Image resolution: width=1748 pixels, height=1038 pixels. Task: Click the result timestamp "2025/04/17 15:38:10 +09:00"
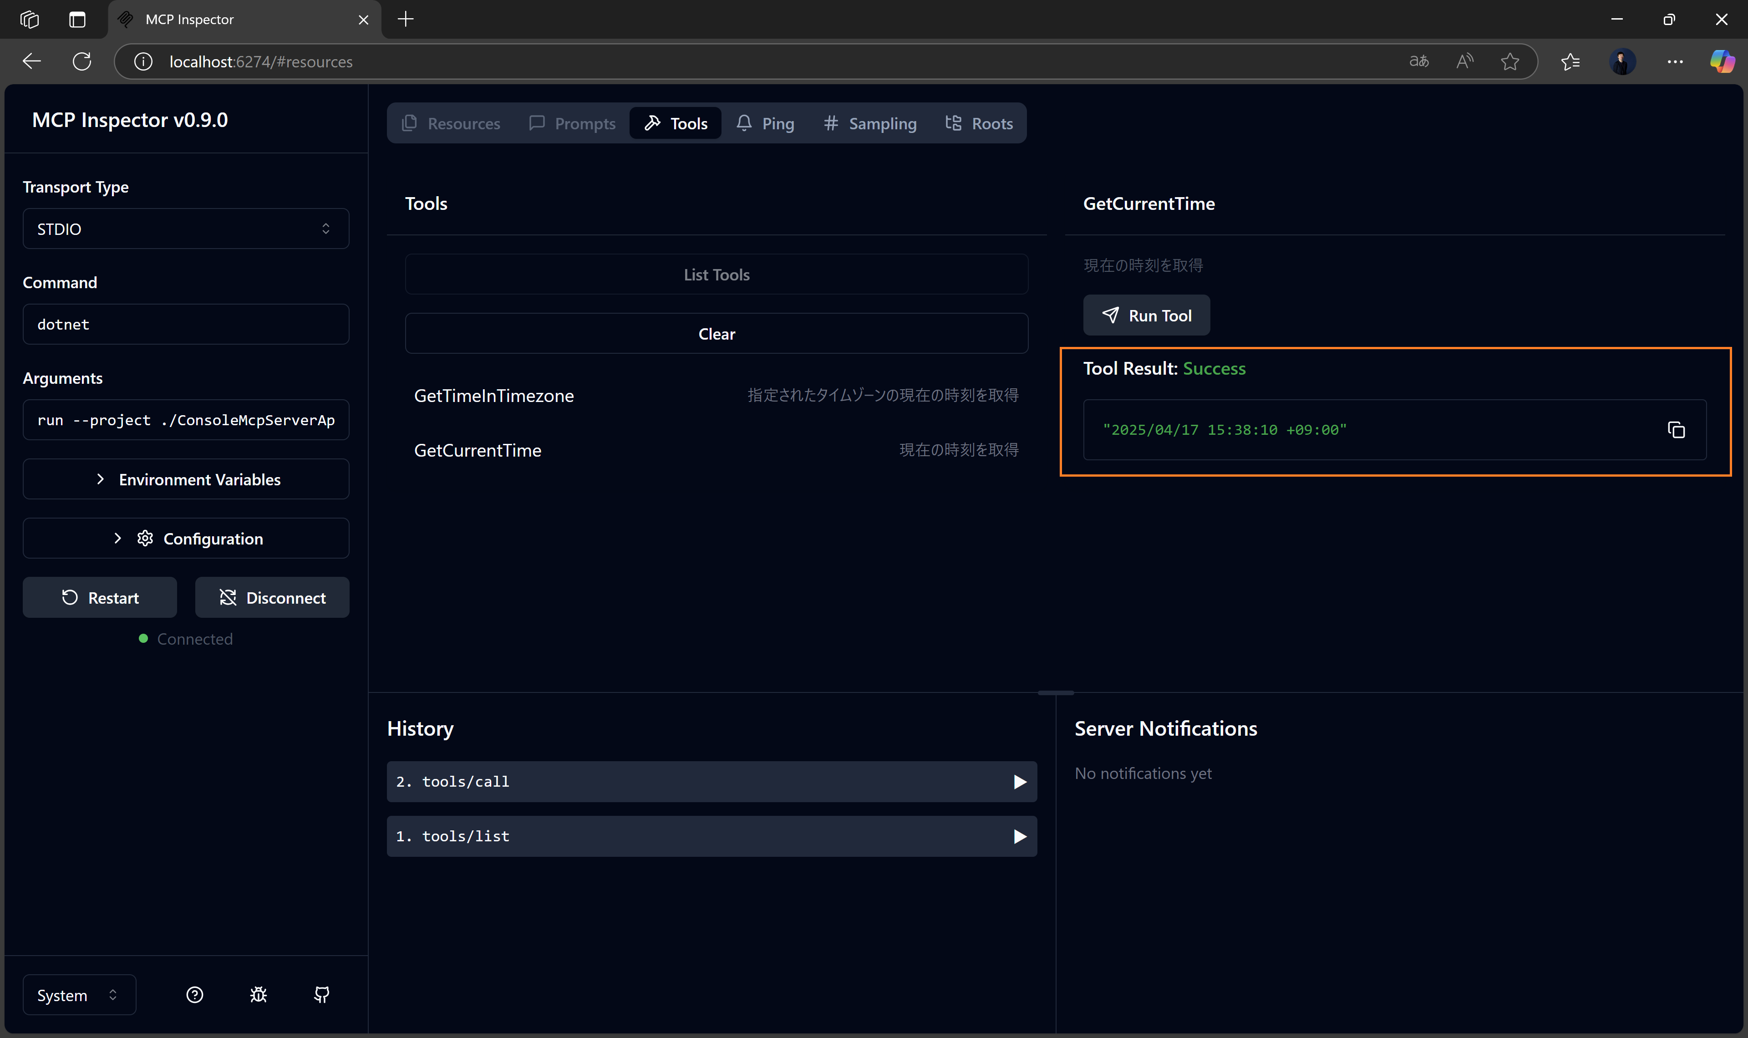[x=1225, y=429]
